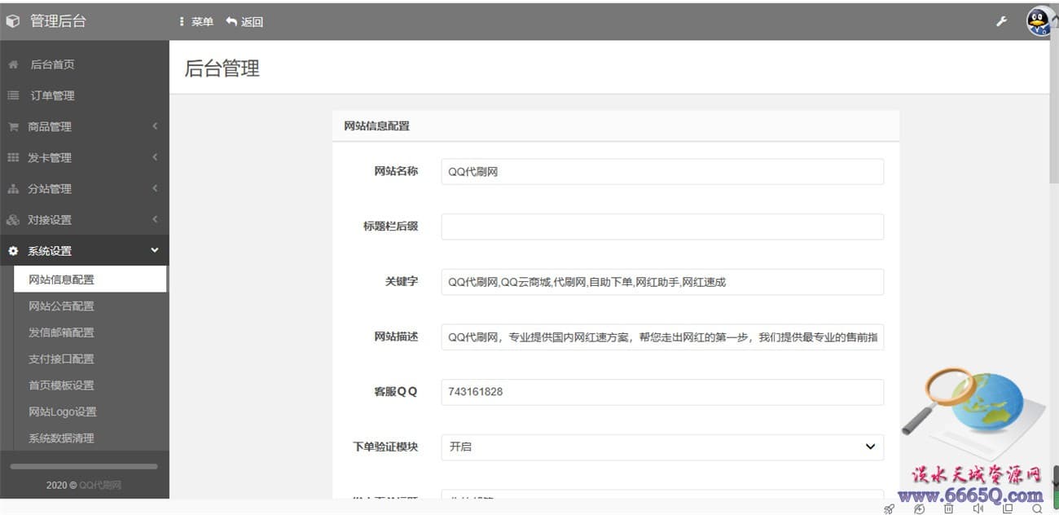
Task: Click the grid icon for 发卡管理
Action: point(13,157)
